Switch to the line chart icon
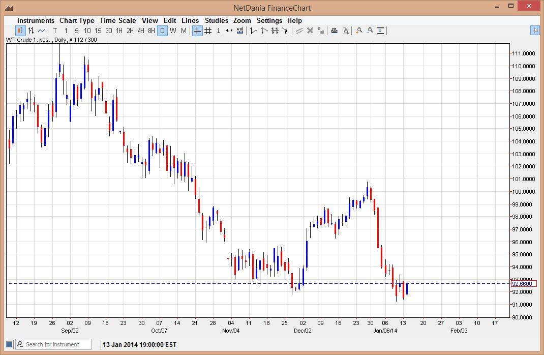544x355 pixels. pos(42,31)
